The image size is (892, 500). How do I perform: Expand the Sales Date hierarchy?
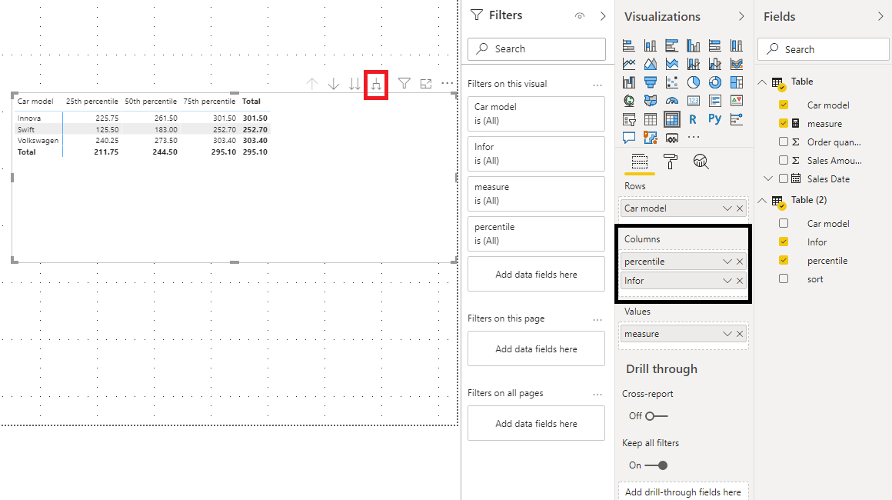[768, 178]
